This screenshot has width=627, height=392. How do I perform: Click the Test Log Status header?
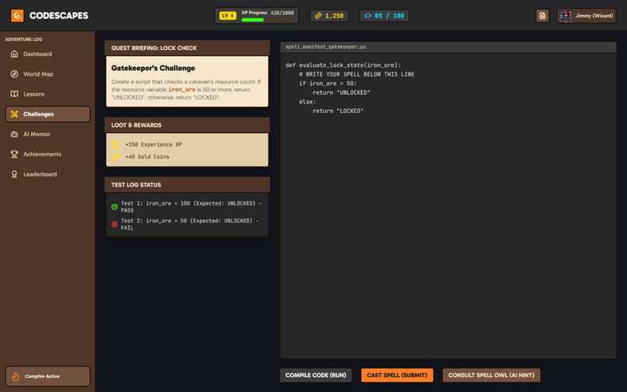(x=187, y=185)
